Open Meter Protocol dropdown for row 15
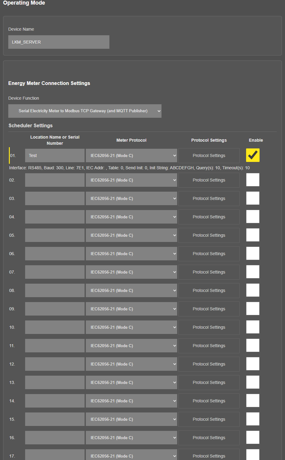Viewport: 285px width, 460px height. 131,419
